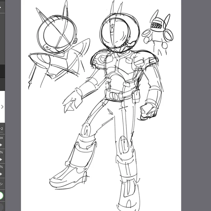Click the plus stepper under the px value
The image size is (211, 211).
pos(1,145)
